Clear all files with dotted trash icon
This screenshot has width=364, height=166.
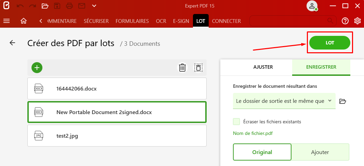pyautogui.click(x=198, y=68)
